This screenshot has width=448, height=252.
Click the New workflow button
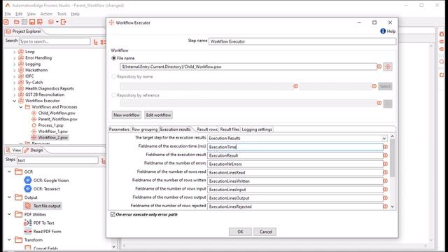(127, 115)
